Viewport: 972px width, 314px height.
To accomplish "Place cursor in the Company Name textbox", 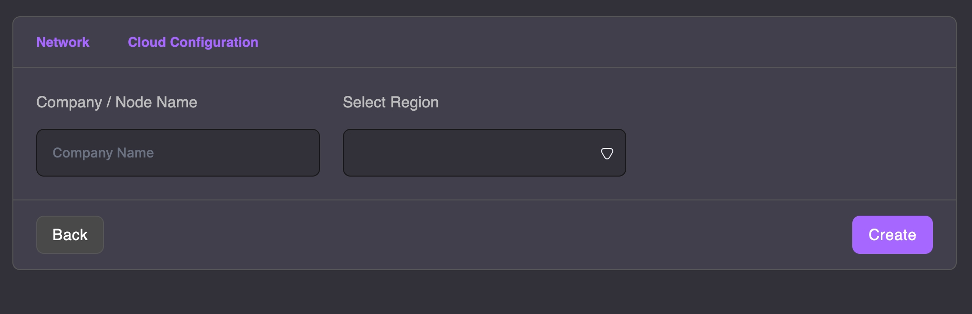I will [178, 153].
